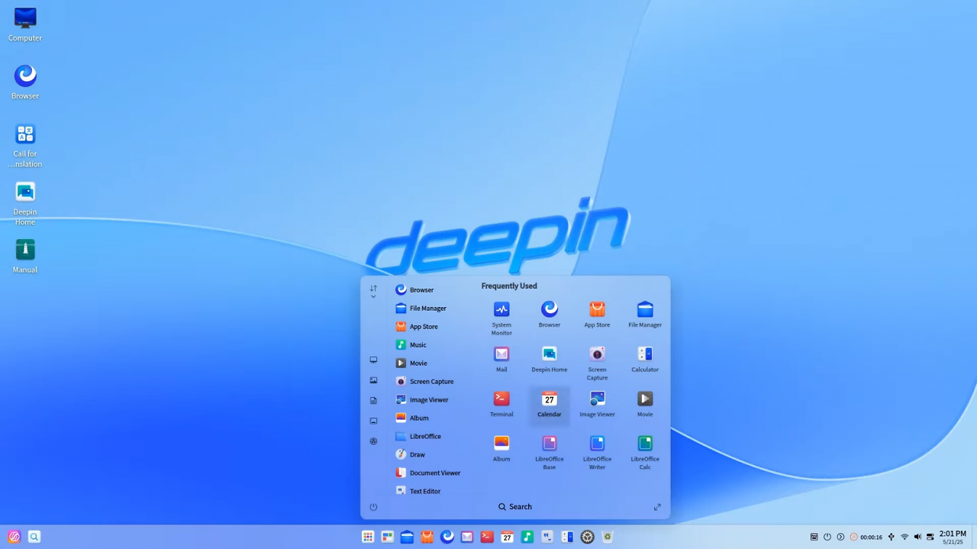Open the Call for Translation desktop icon
The width and height of the screenshot is (977, 549).
(25, 146)
